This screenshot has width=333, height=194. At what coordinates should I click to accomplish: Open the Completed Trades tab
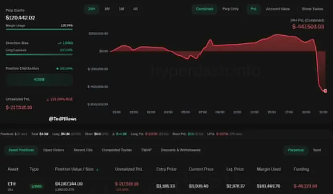click(116, 150)
